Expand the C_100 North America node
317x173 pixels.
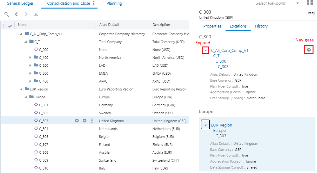coord(30,58)
